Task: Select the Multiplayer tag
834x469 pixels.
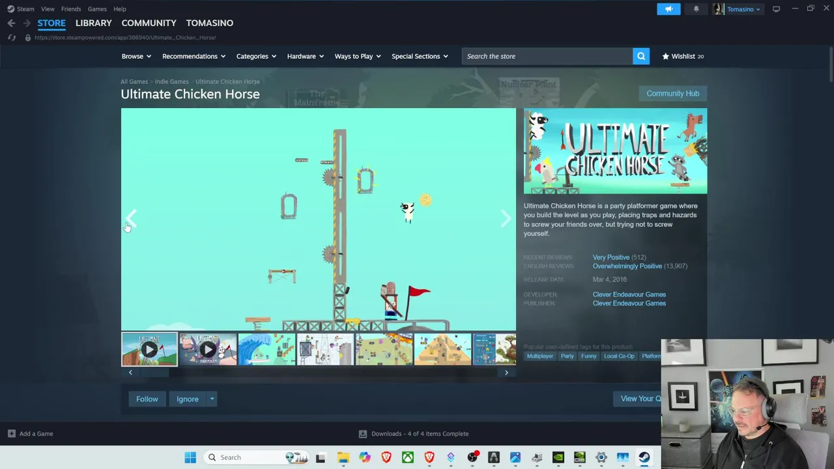Action: tap(540, 356)
